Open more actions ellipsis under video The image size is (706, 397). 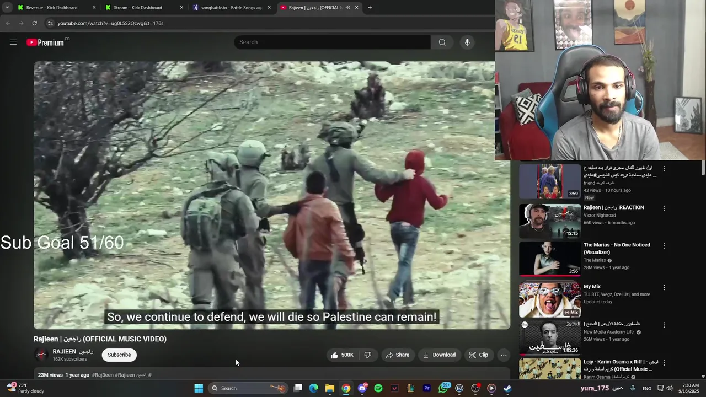(504, 355)
